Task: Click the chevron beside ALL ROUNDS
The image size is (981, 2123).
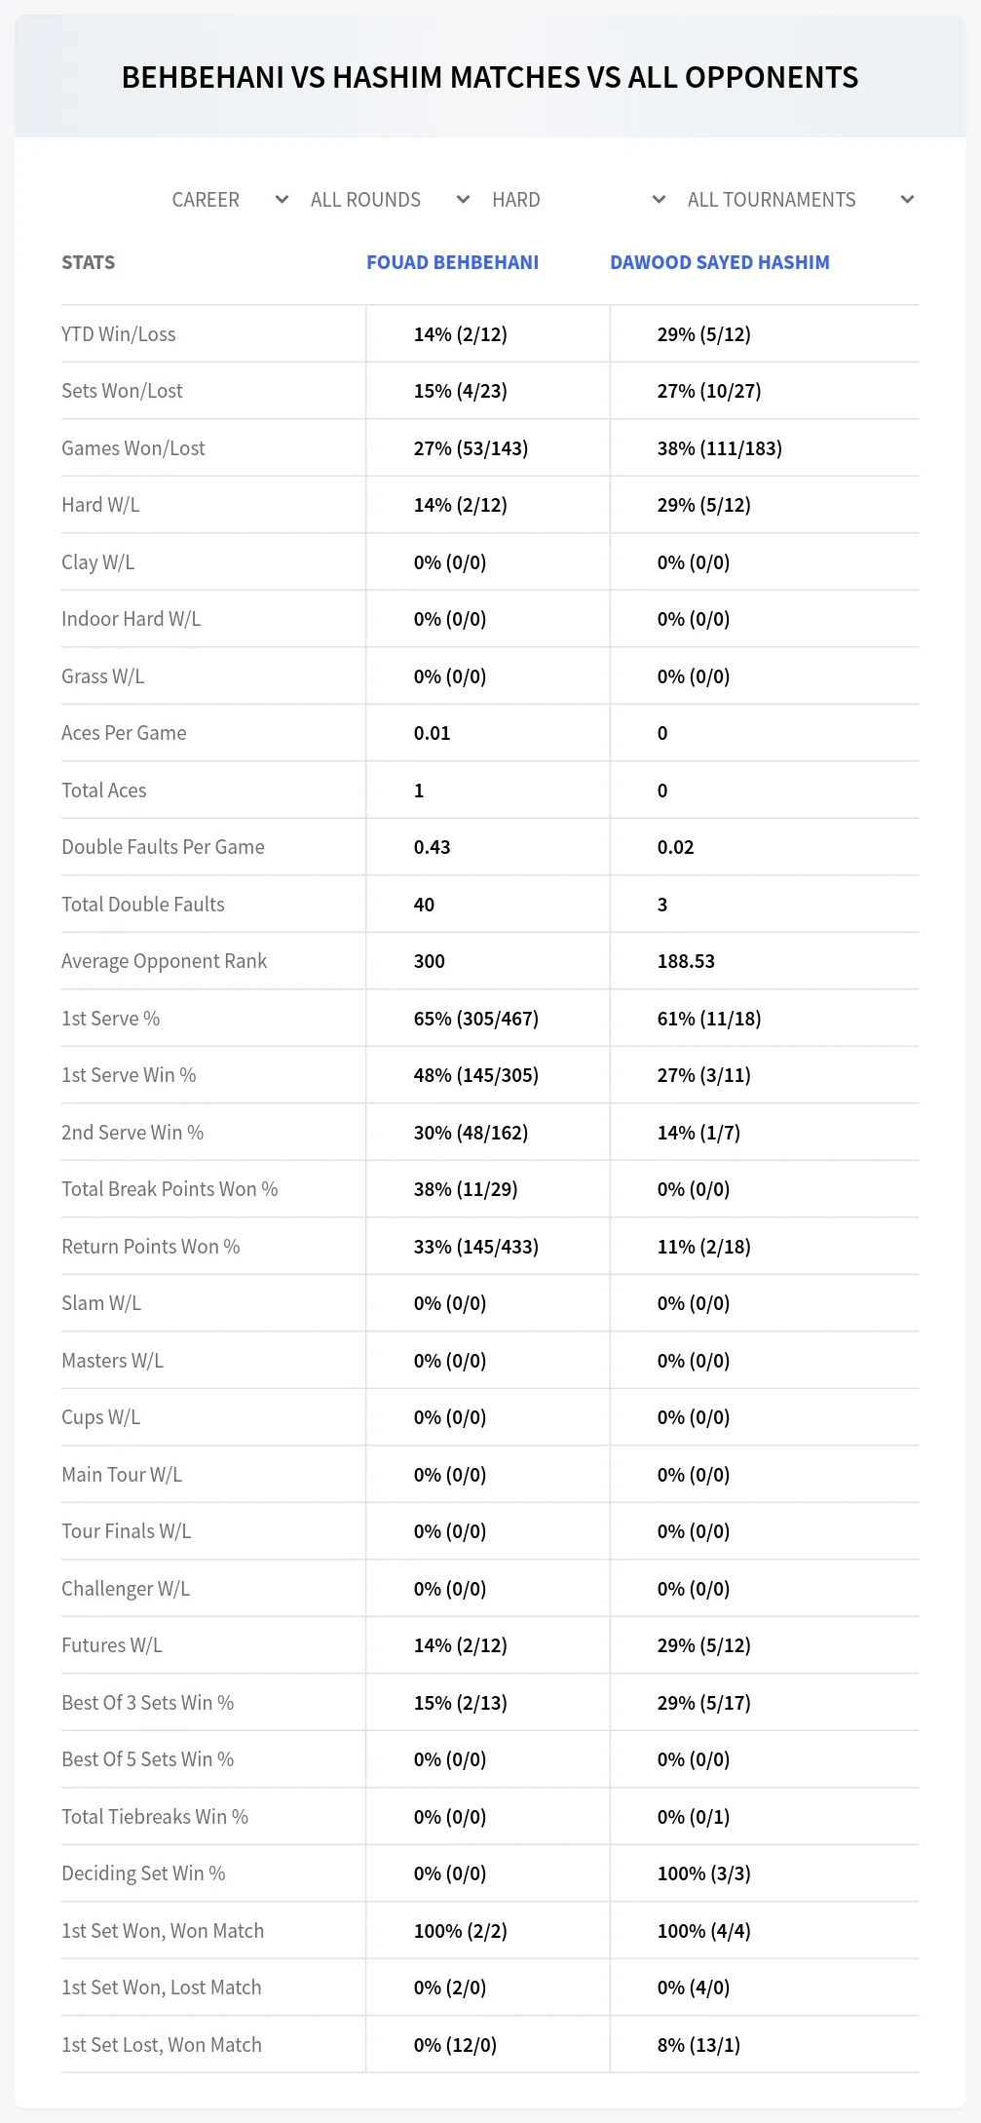Action: (x=463, y=200)
